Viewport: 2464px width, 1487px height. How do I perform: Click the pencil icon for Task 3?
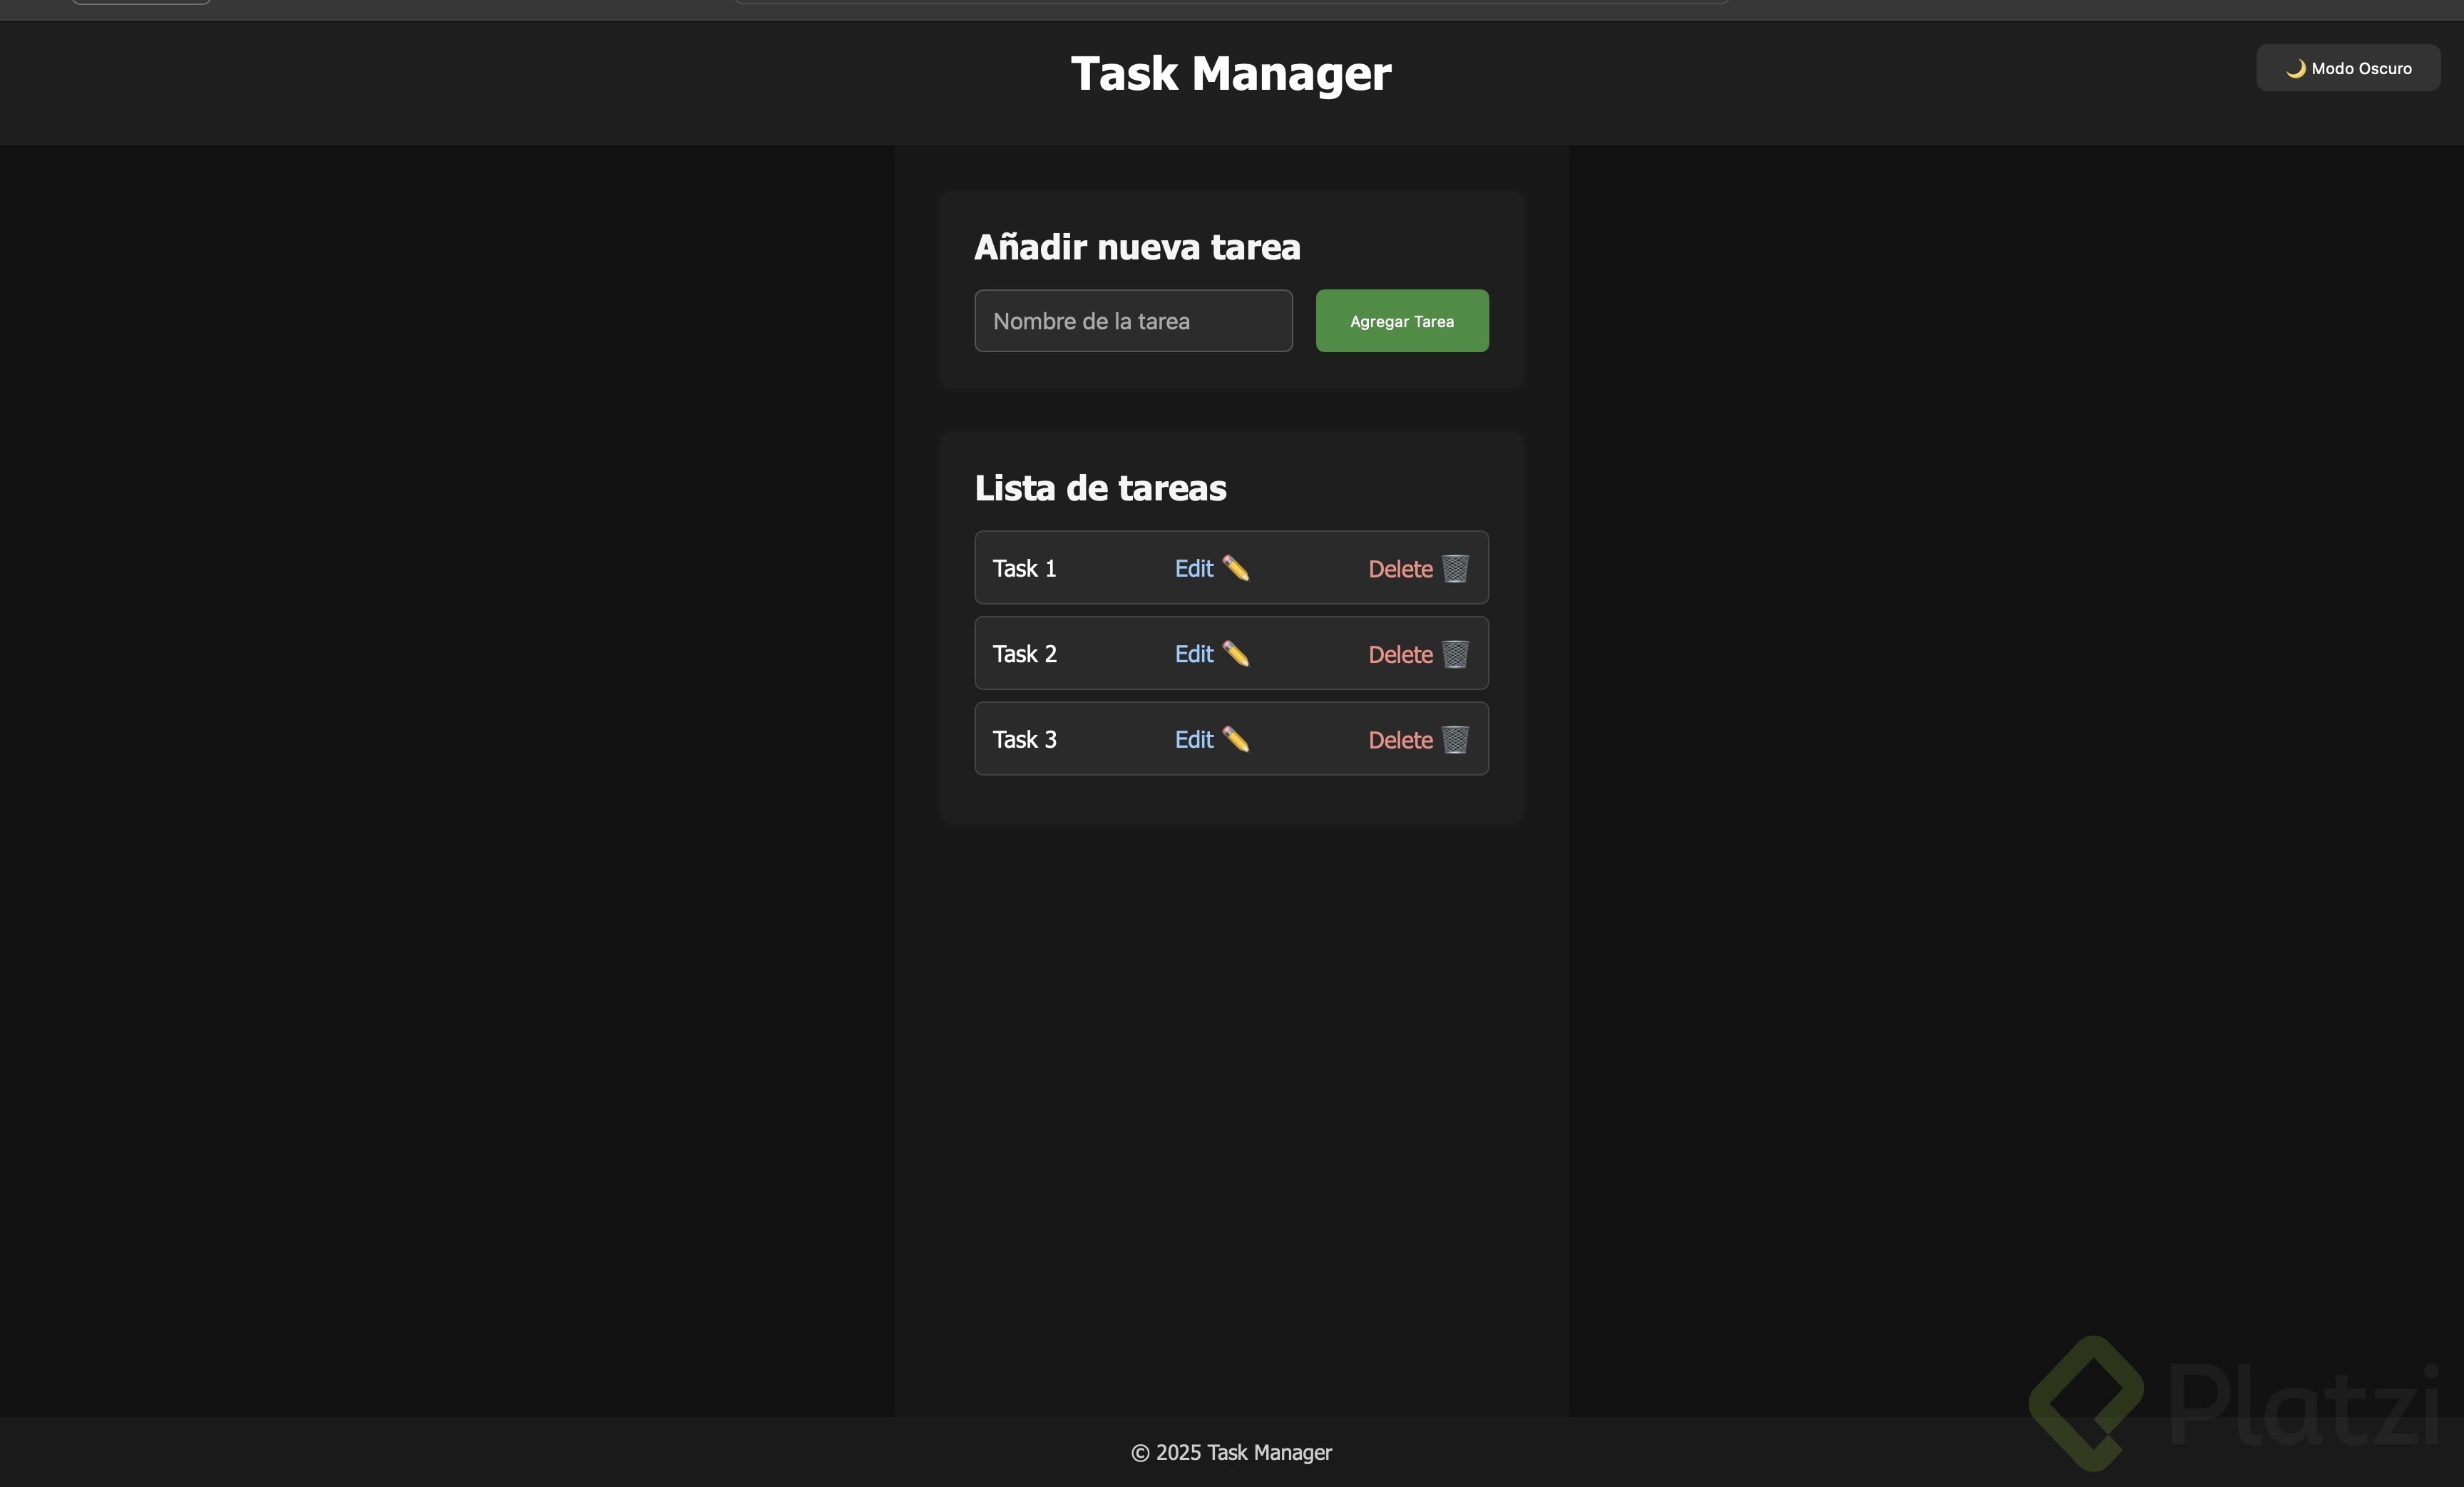click(x=1236, y=739)
